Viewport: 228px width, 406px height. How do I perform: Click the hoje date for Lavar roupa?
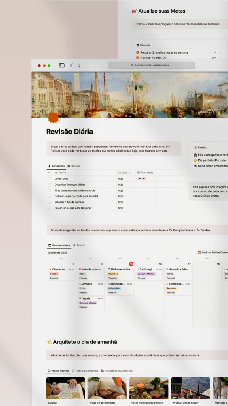pyautogui.click(x=121, y=179)
